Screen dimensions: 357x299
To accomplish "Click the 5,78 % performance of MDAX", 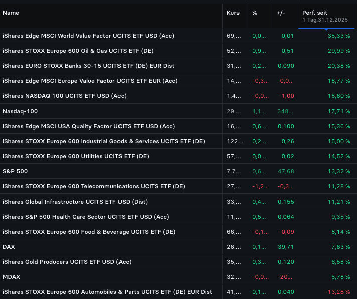I will pyautogui.click(x=340, y=277).
